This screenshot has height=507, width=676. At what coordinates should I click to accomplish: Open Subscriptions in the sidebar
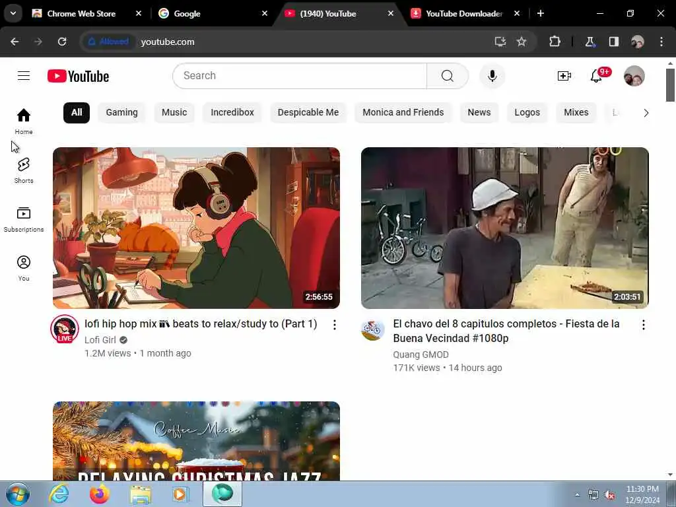tap(24, 219)
